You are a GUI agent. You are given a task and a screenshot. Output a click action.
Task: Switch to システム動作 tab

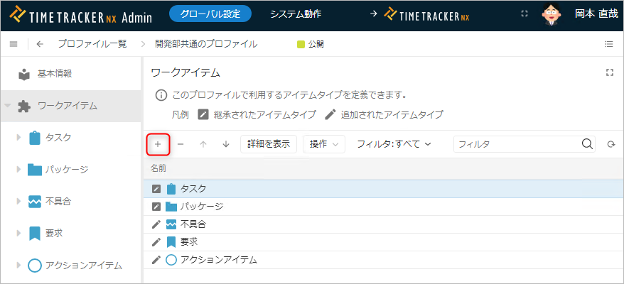coord(296,13)
